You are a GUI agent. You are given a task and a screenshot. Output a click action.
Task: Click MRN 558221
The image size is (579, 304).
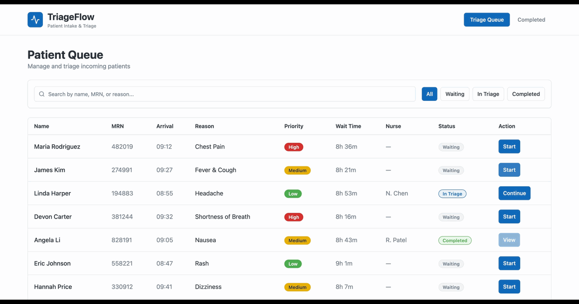[122, 263]
